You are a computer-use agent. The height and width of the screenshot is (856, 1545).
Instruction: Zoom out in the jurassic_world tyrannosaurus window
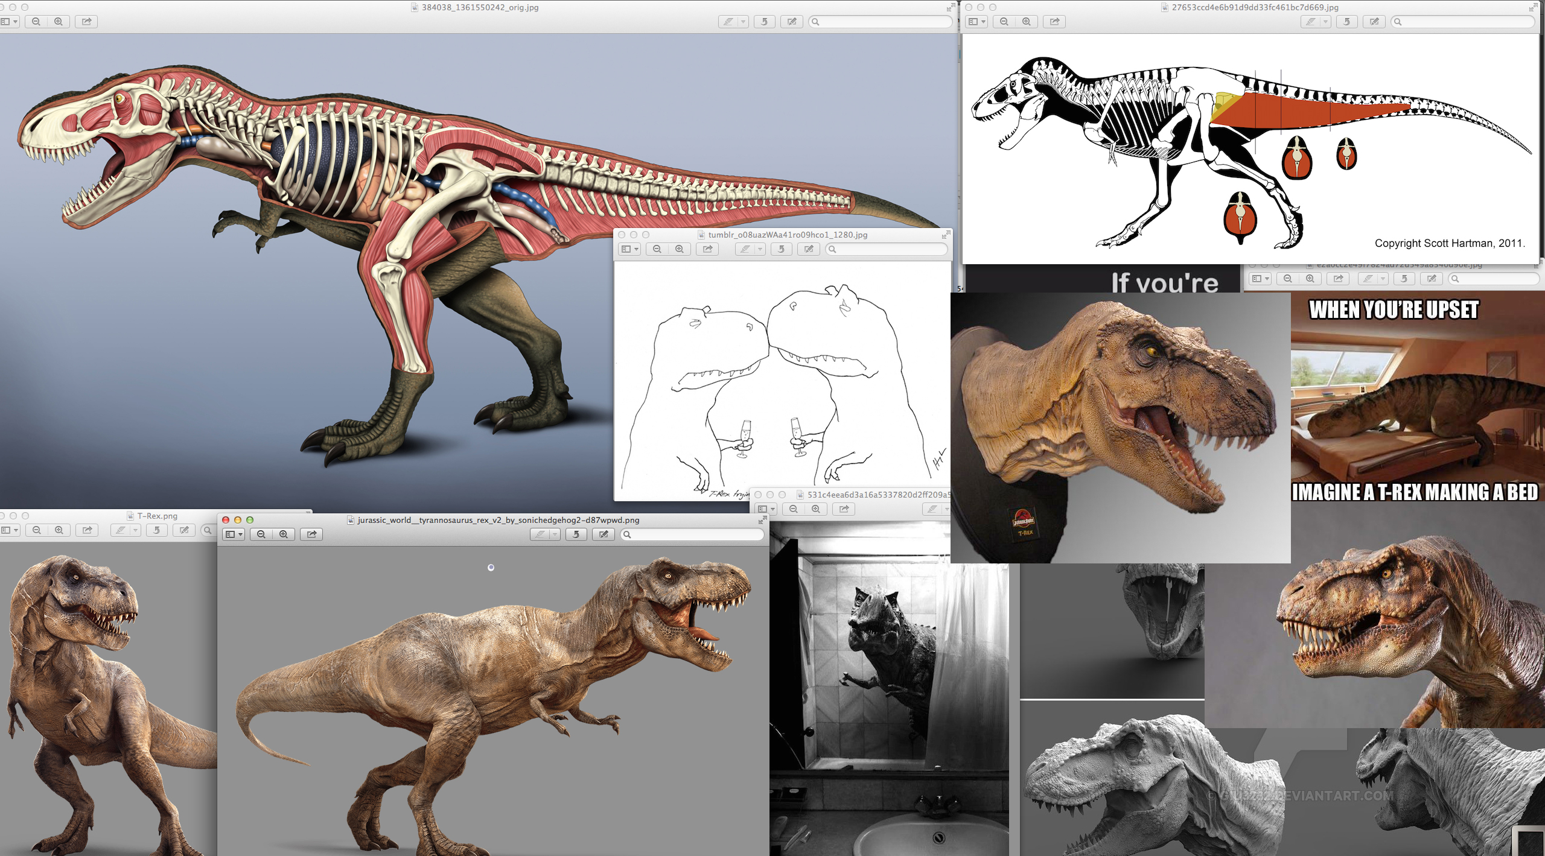tap(261, 534)
